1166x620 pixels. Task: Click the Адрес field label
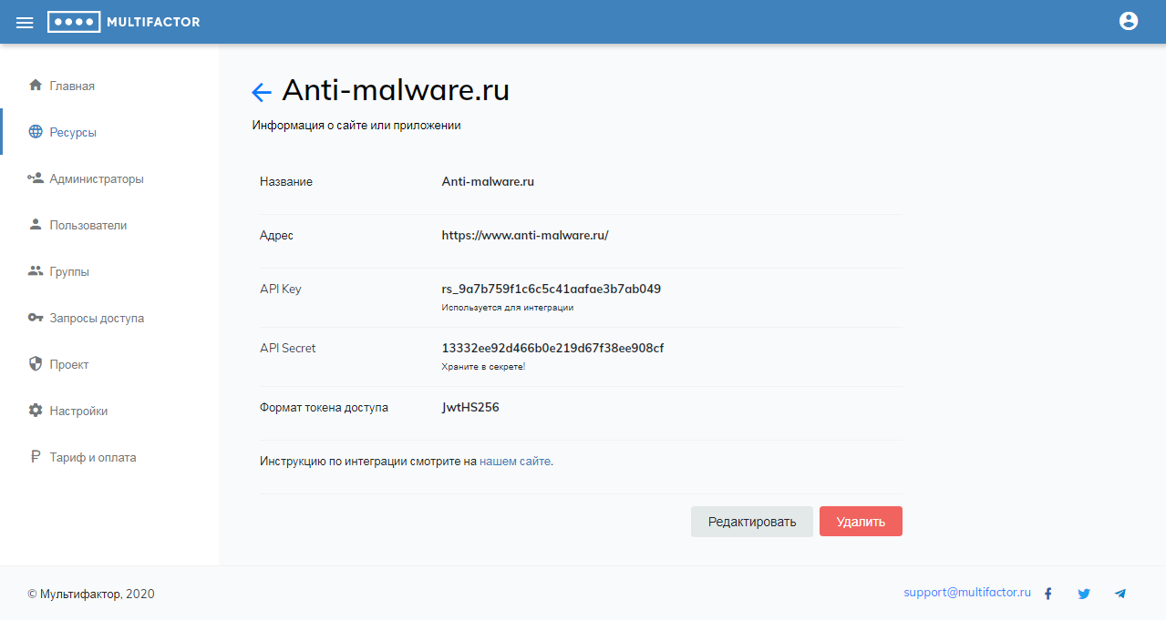[276, 235]
